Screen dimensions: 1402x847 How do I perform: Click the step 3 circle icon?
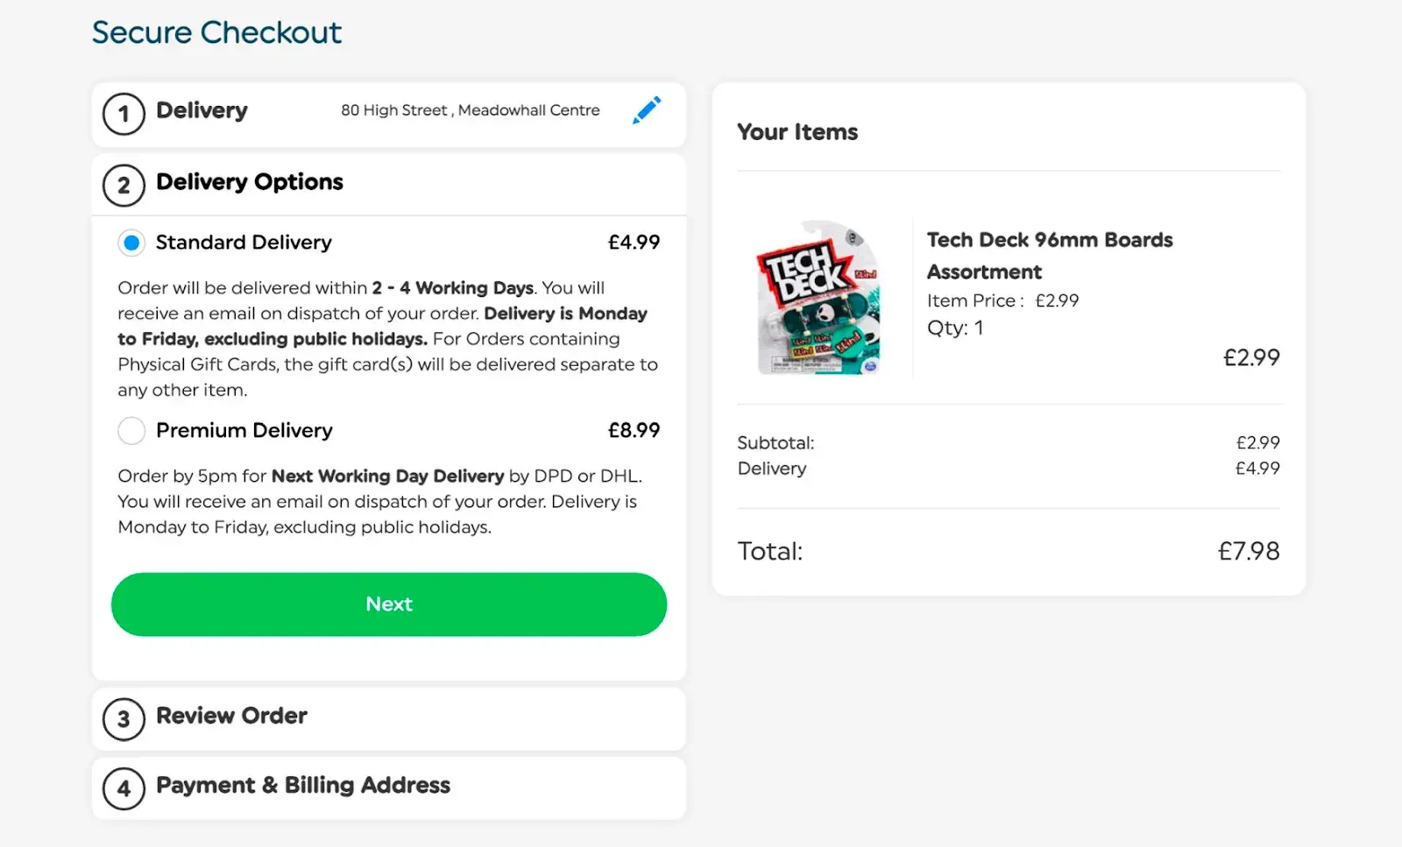[124, 719]
